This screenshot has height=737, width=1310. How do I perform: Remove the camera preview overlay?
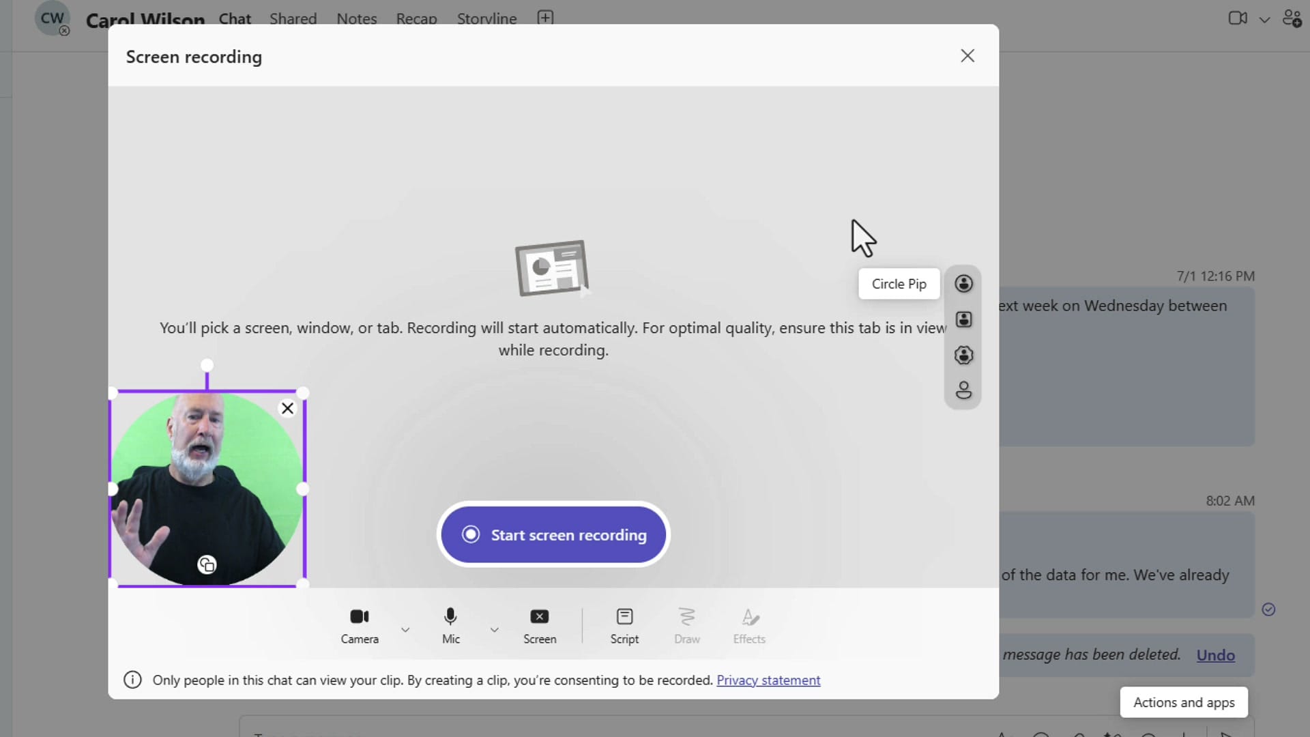pos(287,408)
